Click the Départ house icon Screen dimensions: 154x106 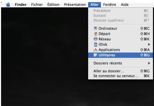tap(95, 34)
